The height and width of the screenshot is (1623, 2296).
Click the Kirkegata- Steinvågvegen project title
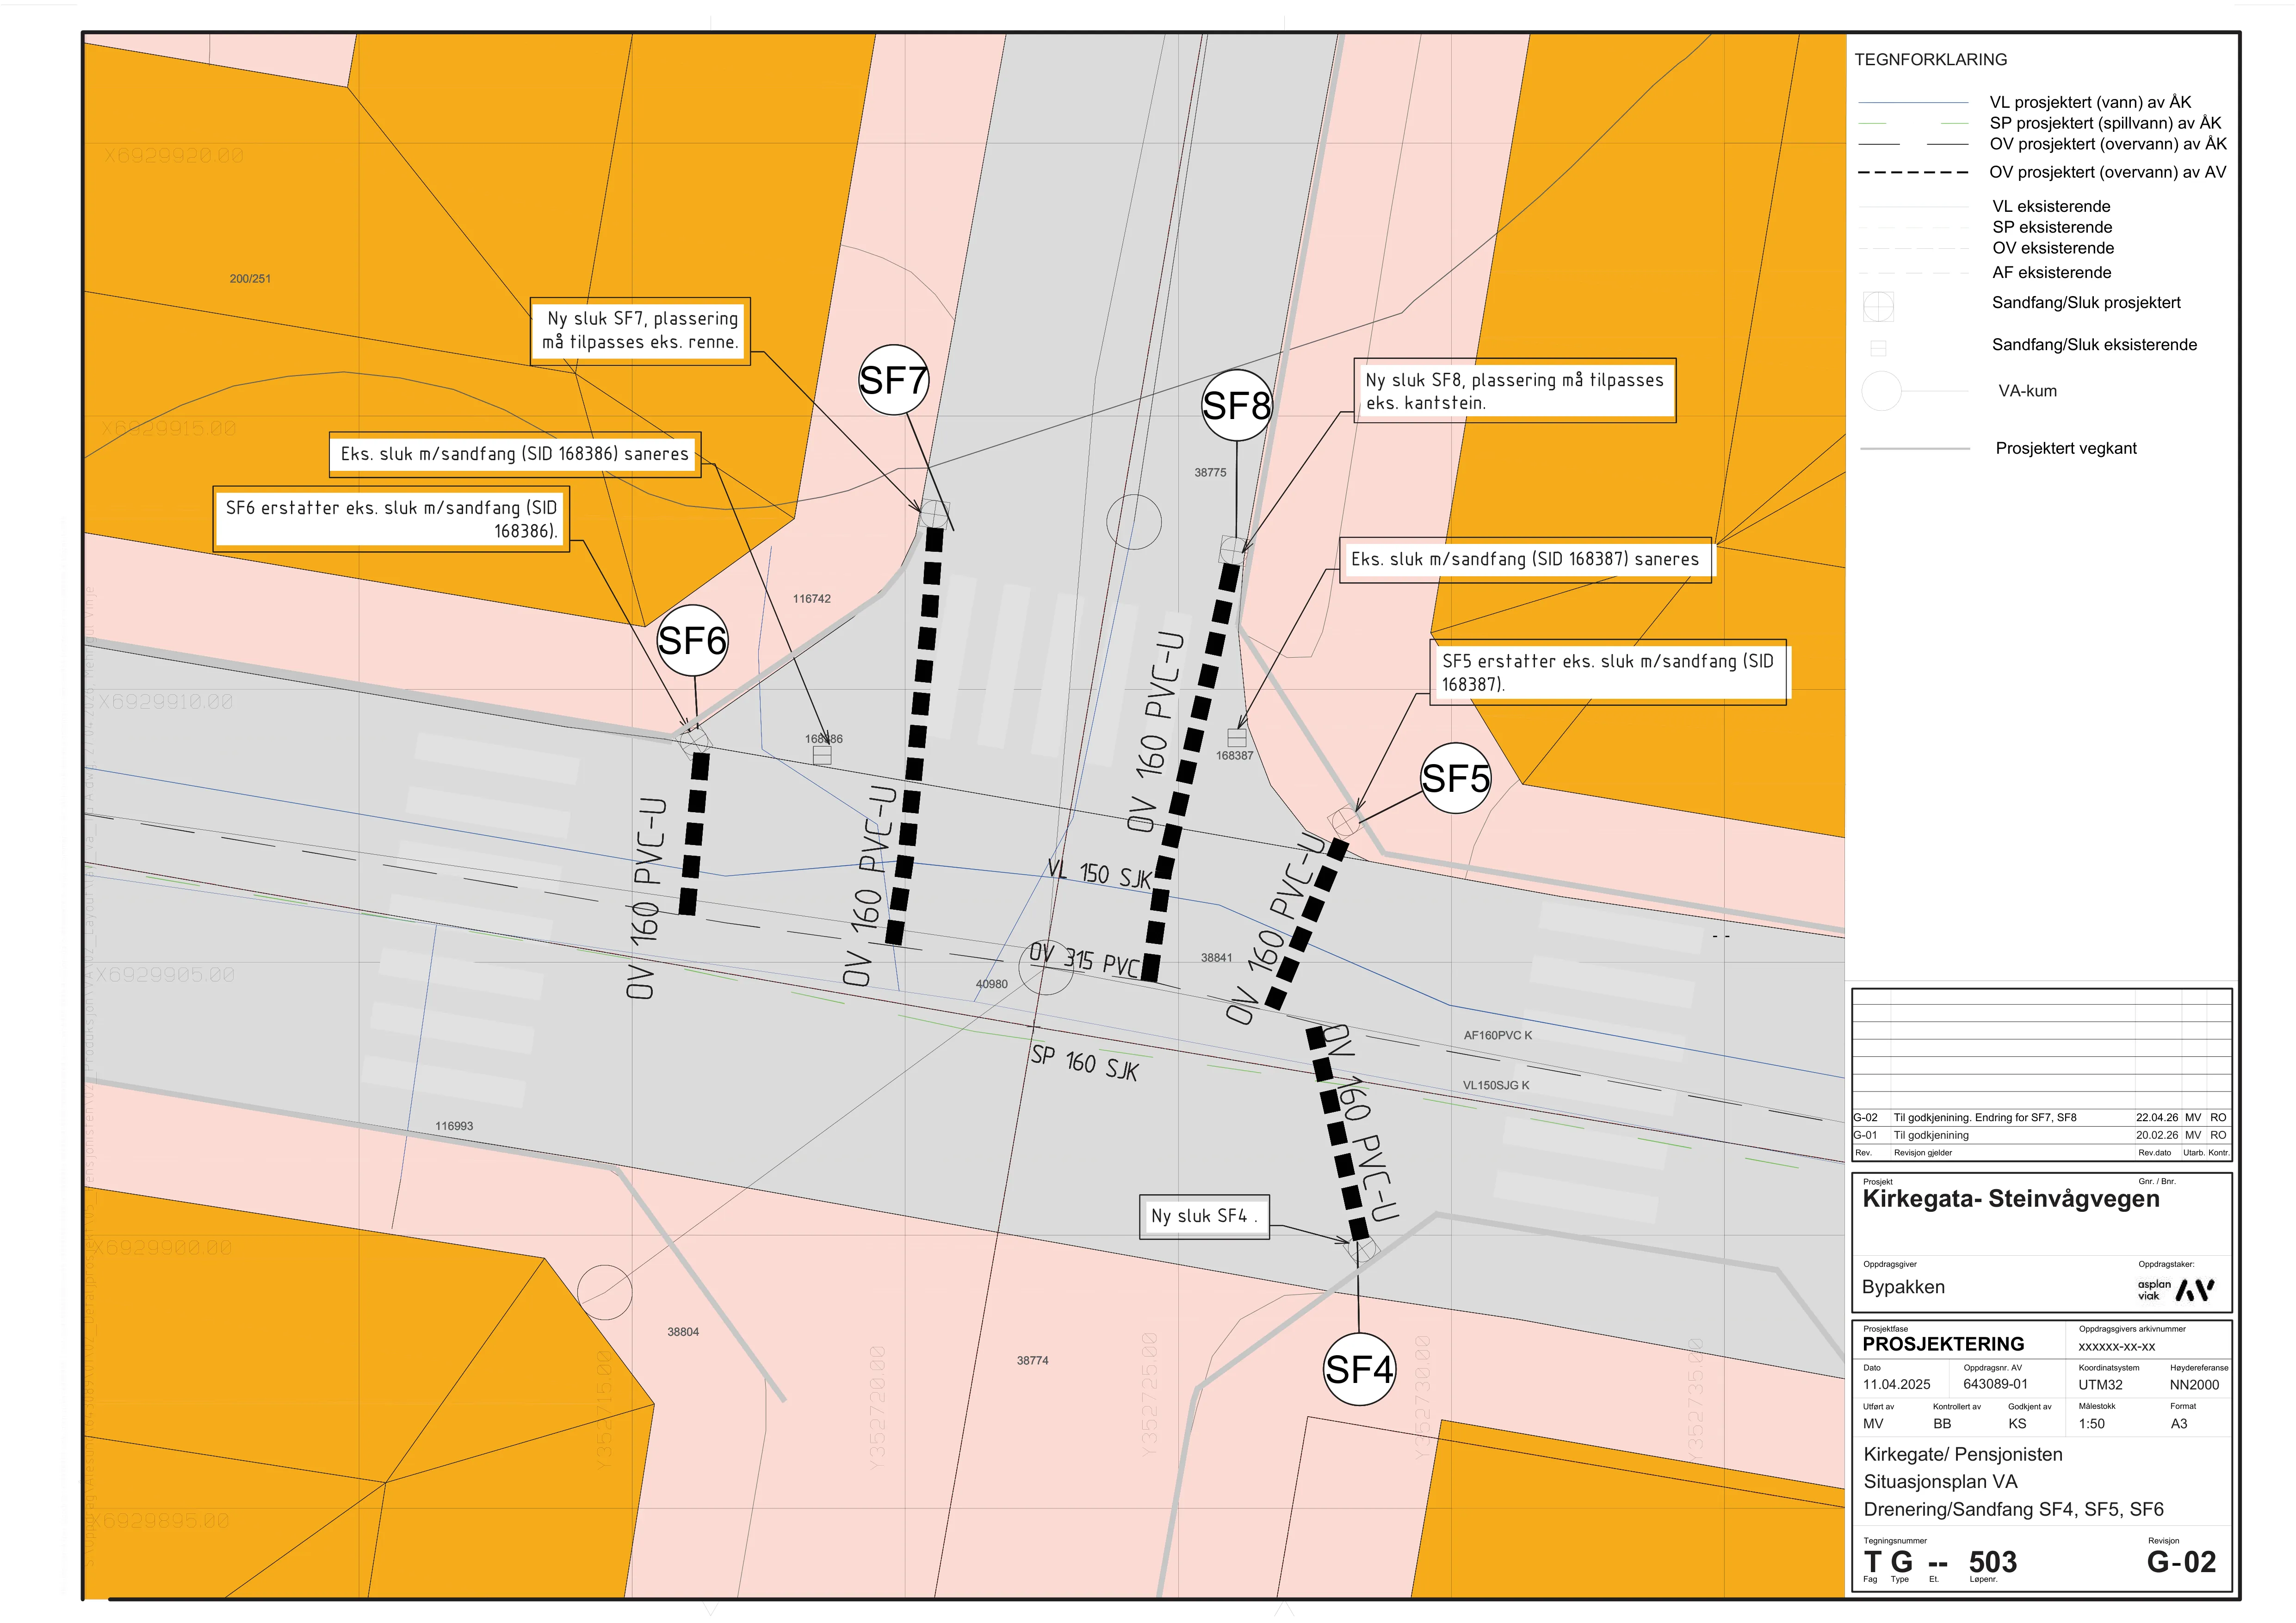tap(2010, 1198)
